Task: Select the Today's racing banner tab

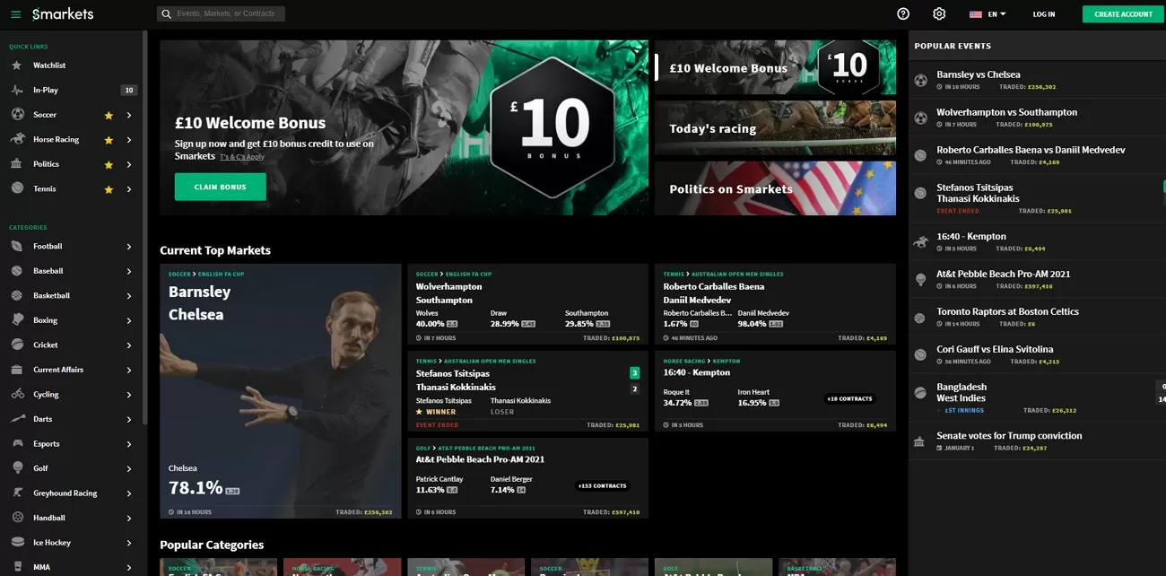Action: (x=775, y=128)
